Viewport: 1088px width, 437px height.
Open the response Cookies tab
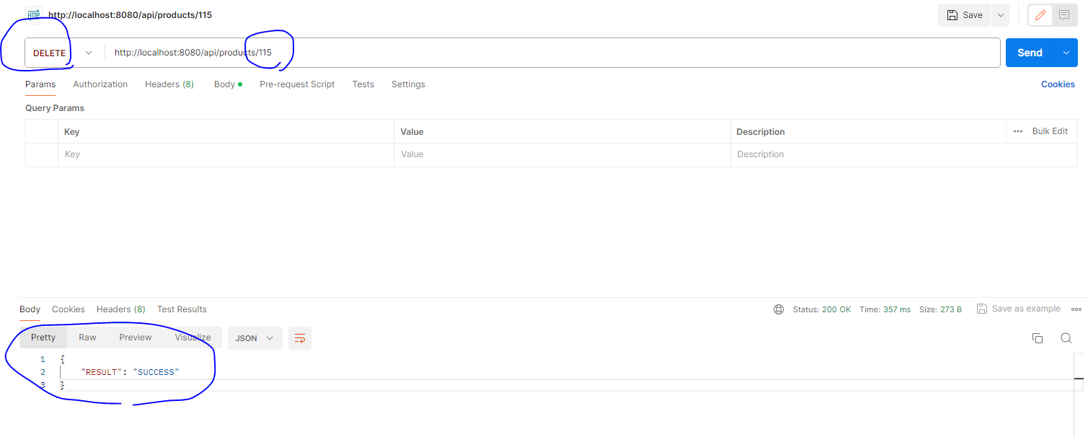point(68,309)
